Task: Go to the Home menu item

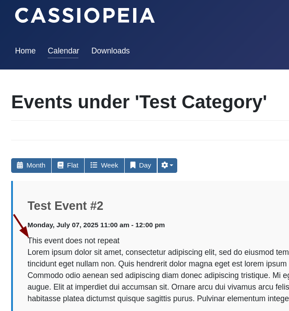Action: tap(25, 51)
